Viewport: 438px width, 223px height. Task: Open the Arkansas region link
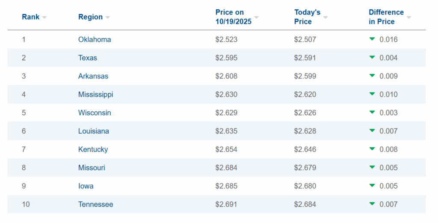pyautogui.click(x=93, y=76)
